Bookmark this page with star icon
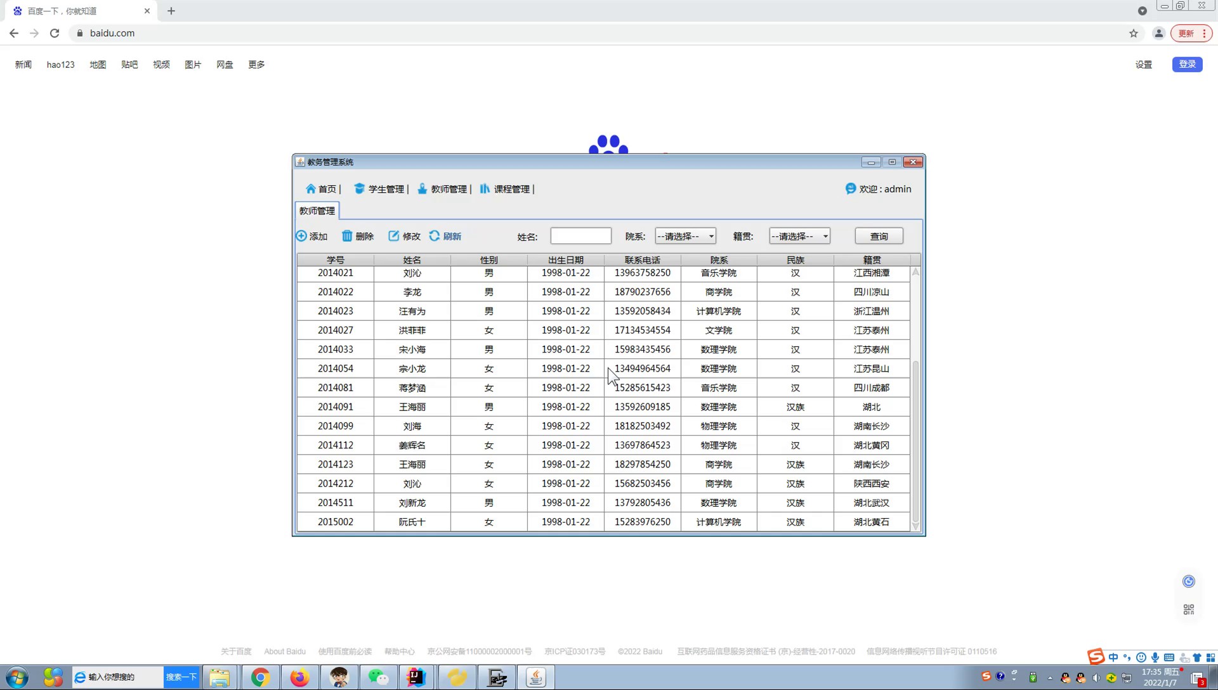 point(1134,33)
